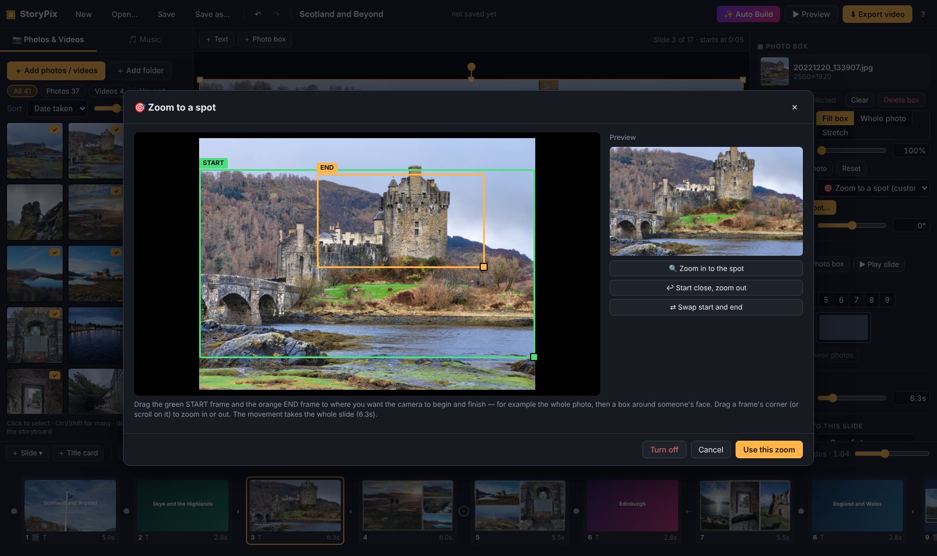
Task: Click the target icon beside the dialog title
Action: tap(139, 107)
